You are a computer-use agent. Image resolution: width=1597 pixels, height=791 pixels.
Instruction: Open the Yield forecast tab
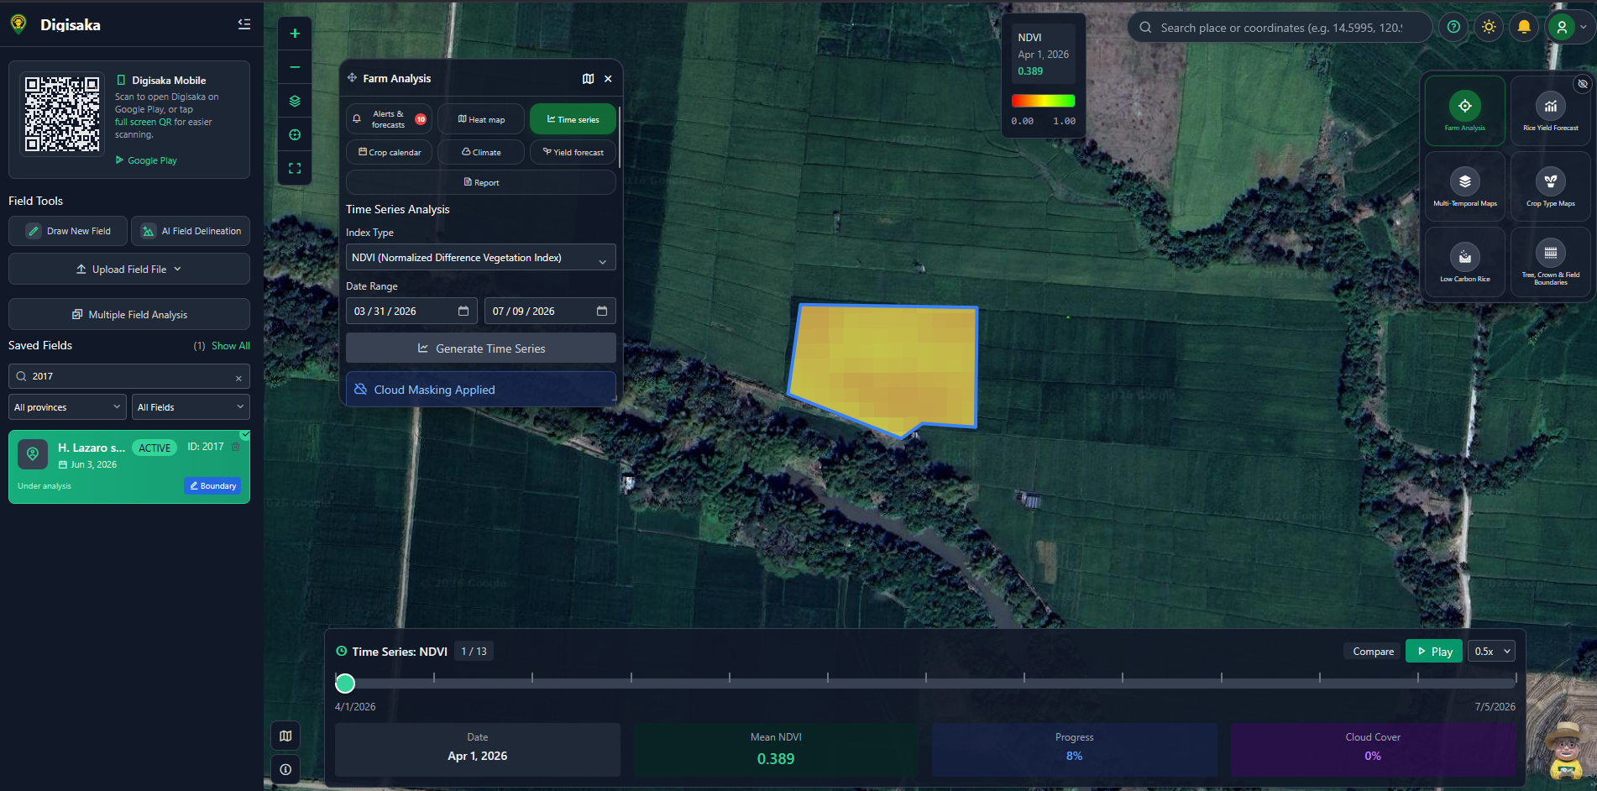coord(573,152)
